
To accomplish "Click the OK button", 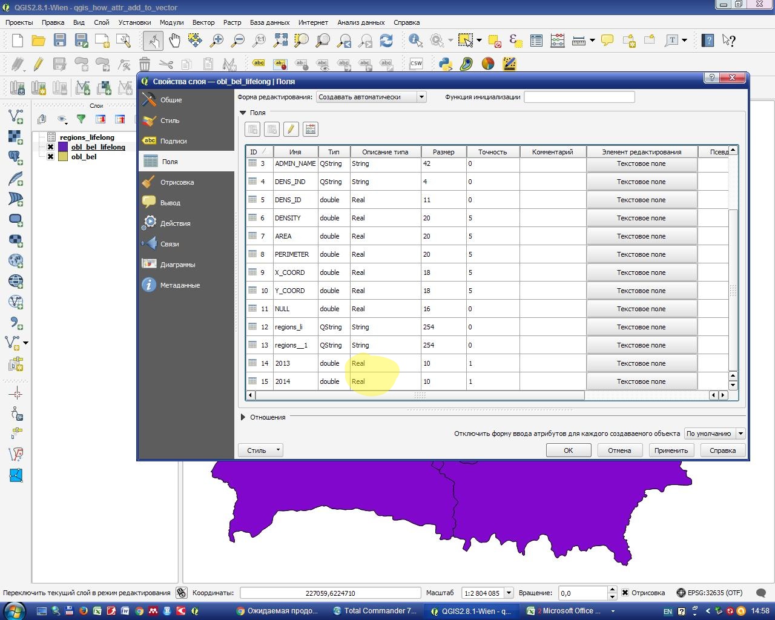I will point(569,450).
